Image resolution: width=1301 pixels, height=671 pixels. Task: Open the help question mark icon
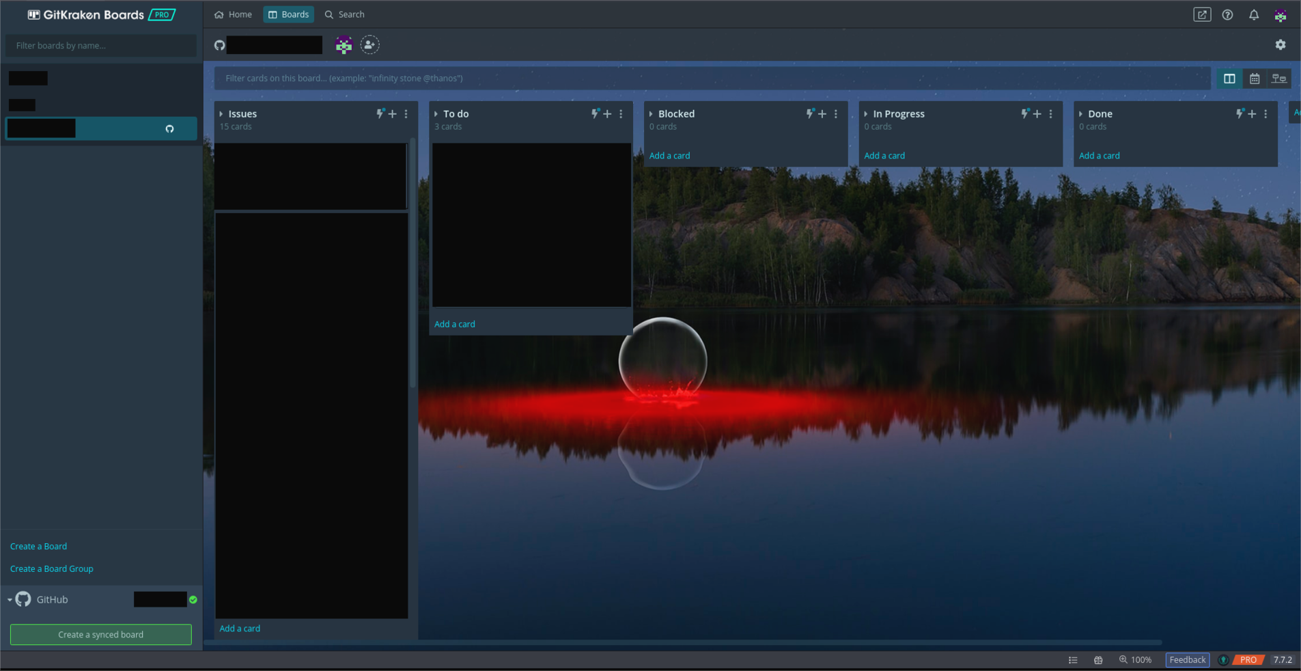[1227, 14]
